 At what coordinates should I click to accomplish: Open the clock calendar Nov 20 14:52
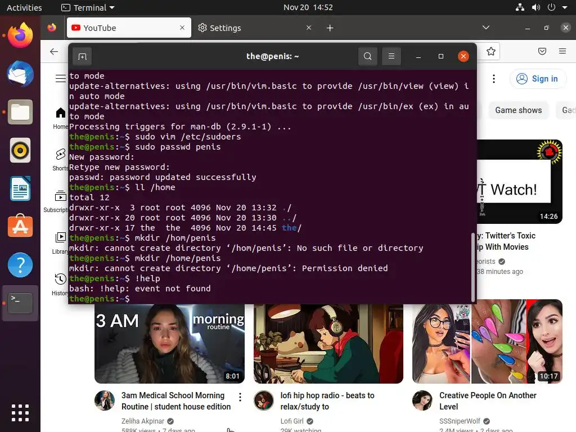click(308, 7)
